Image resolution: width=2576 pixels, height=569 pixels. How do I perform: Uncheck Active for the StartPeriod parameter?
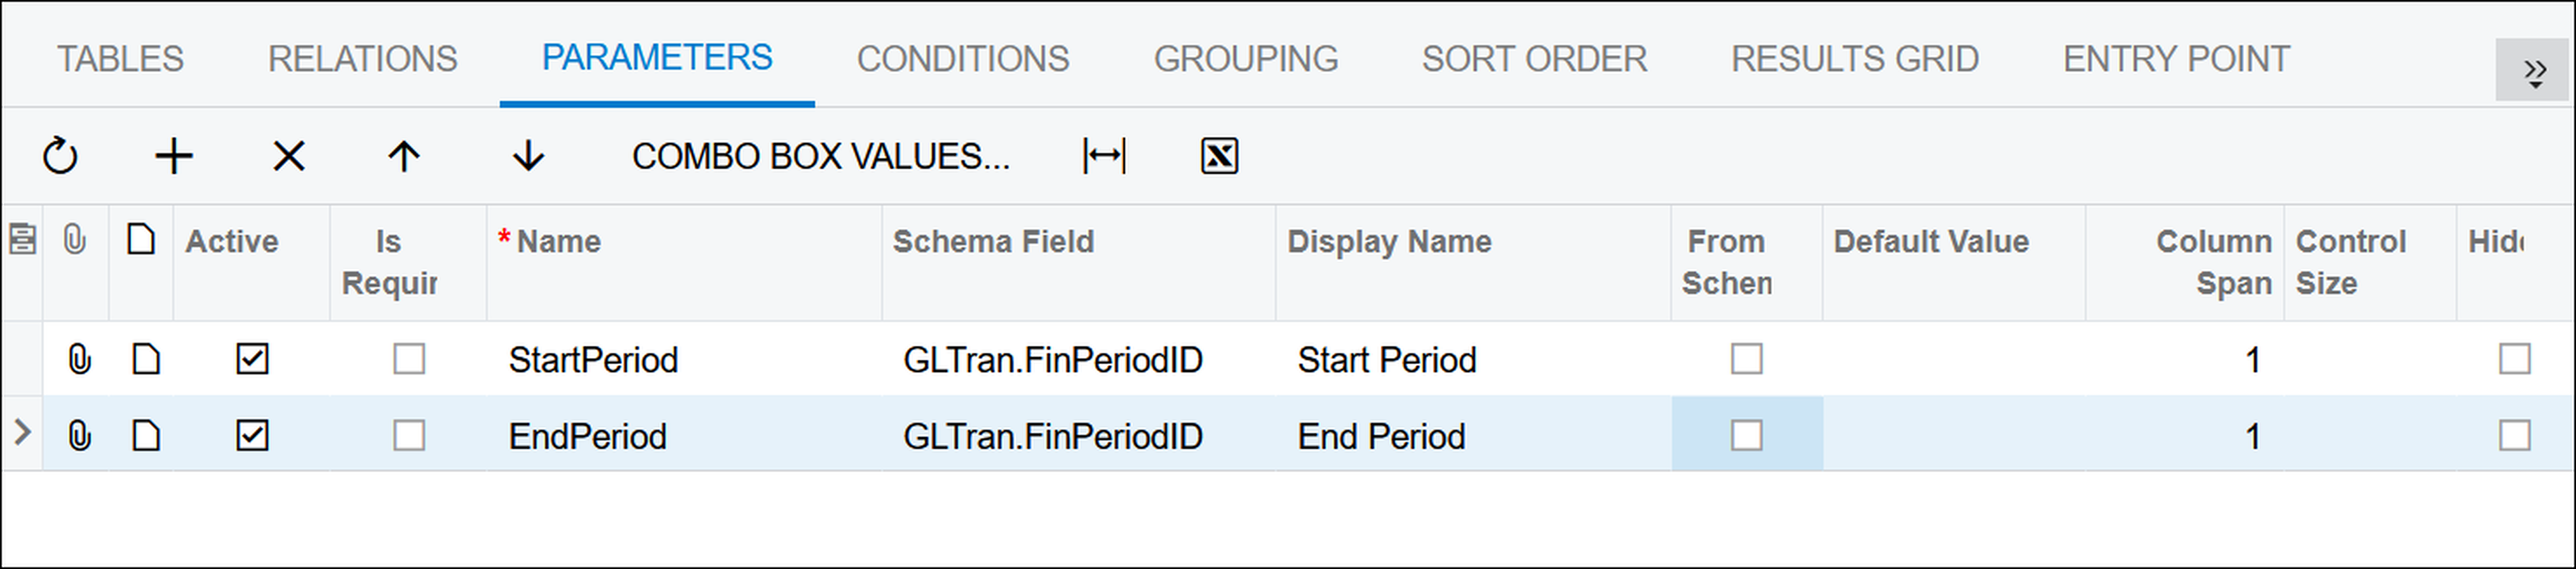[x=252, y=358]
